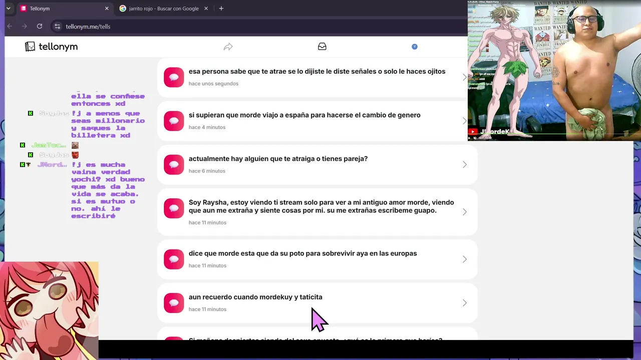Viewport: 641px width, 360px height.
Task: Open the share arrow icon in the tellonym header
Action: coord(228,46)
